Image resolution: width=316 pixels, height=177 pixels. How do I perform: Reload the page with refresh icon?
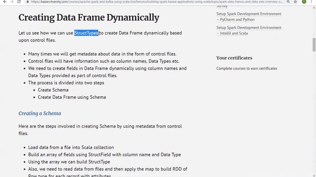(19, 1)
